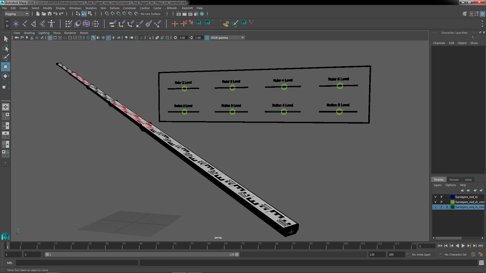Choose the Paint selection tool
This screenshot has height=273, width=486.
[x=5, y=57]
